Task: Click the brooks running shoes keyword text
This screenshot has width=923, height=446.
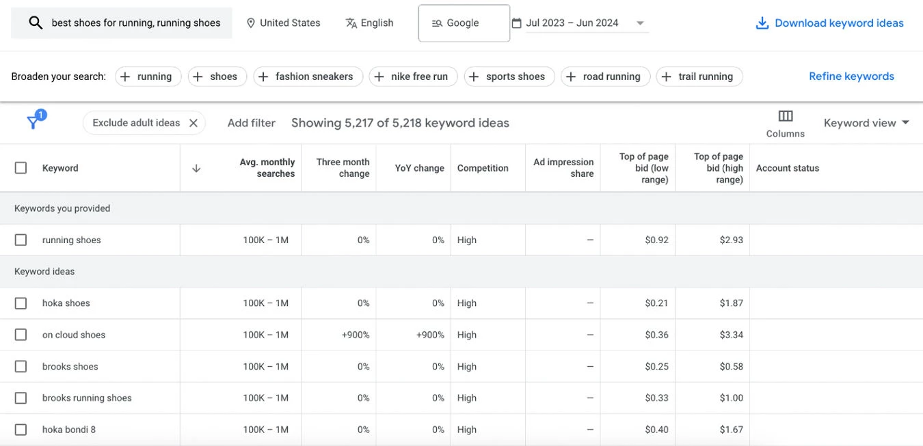Action: coord(87,398)
